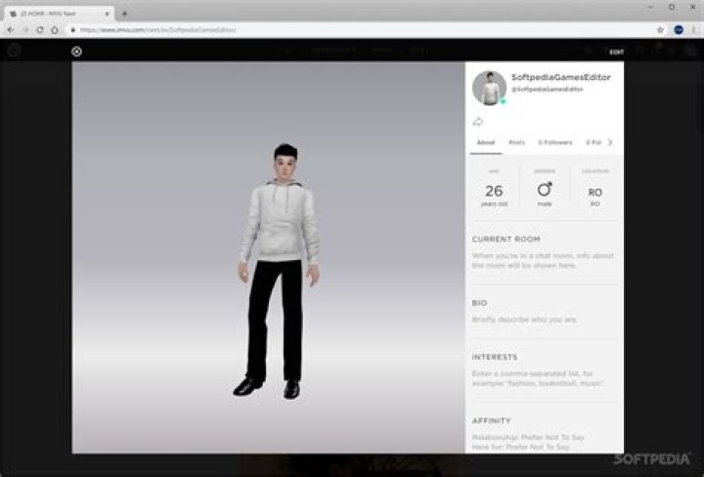The image size is (704, 477).
Task: Switch to the Posts tab
Action: pos(516,143)
